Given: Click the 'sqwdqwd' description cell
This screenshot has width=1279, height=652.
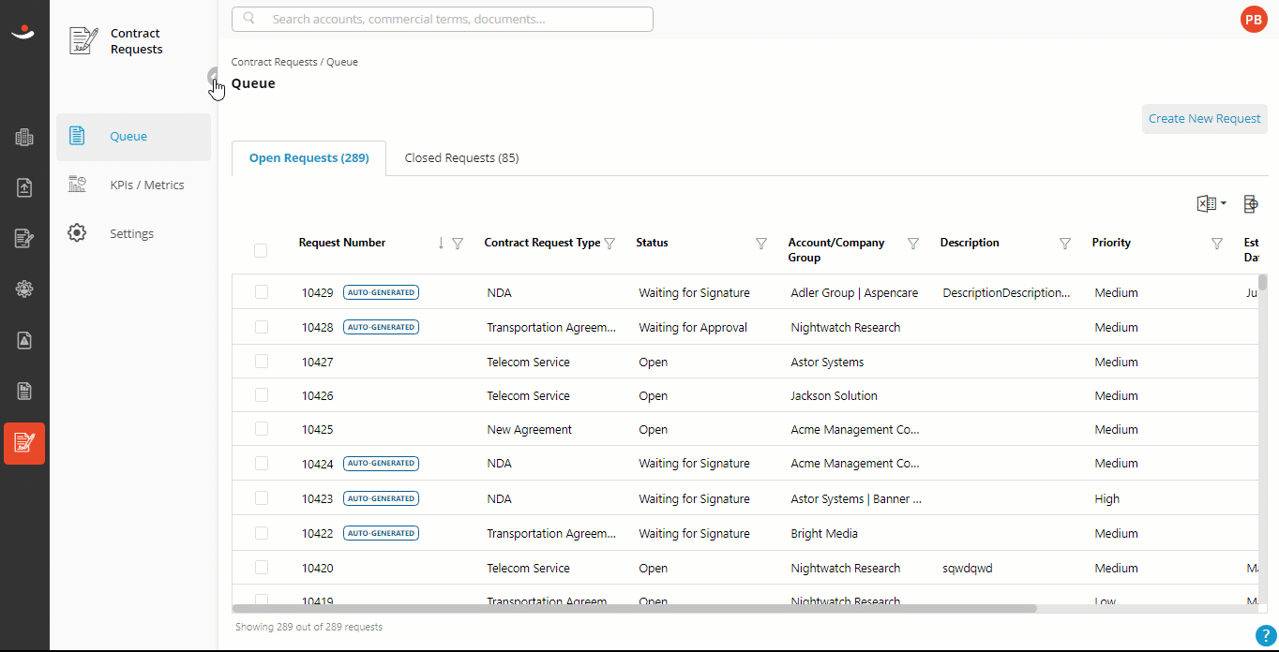Looking at the screenshot, I should pyautogui.click(x=967, y=569).
